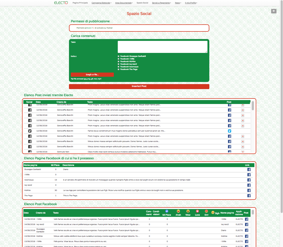283x247 pixels.
Task: Open Facebook post for 14/06/2018 I Mille
Action: [247, 219]
